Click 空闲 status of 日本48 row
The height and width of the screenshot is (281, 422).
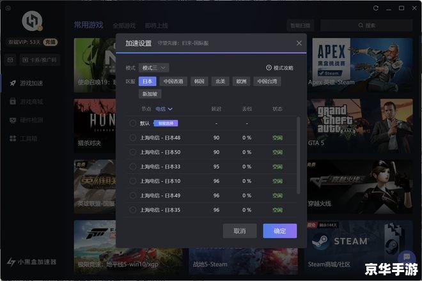coord(277,138)
